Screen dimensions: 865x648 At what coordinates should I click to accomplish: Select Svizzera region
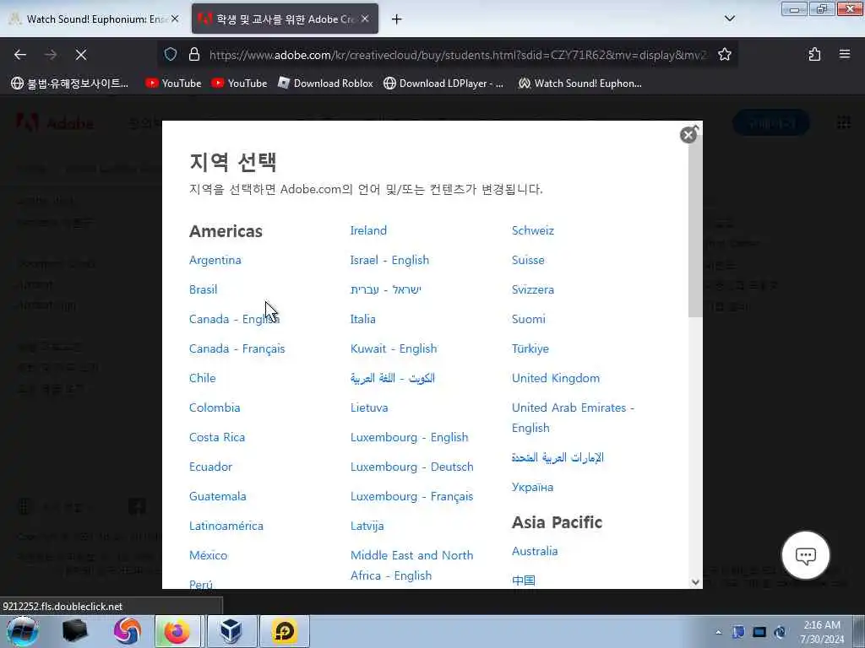[x=533, y=290]
